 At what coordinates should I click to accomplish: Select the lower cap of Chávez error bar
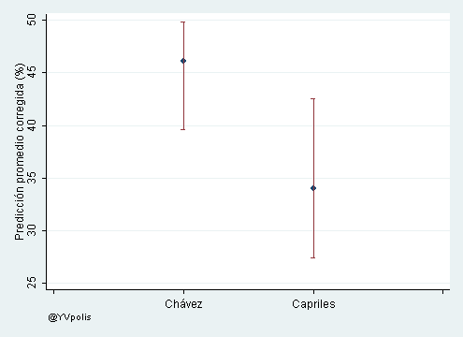pyautogui.click(x=183, y=129)
